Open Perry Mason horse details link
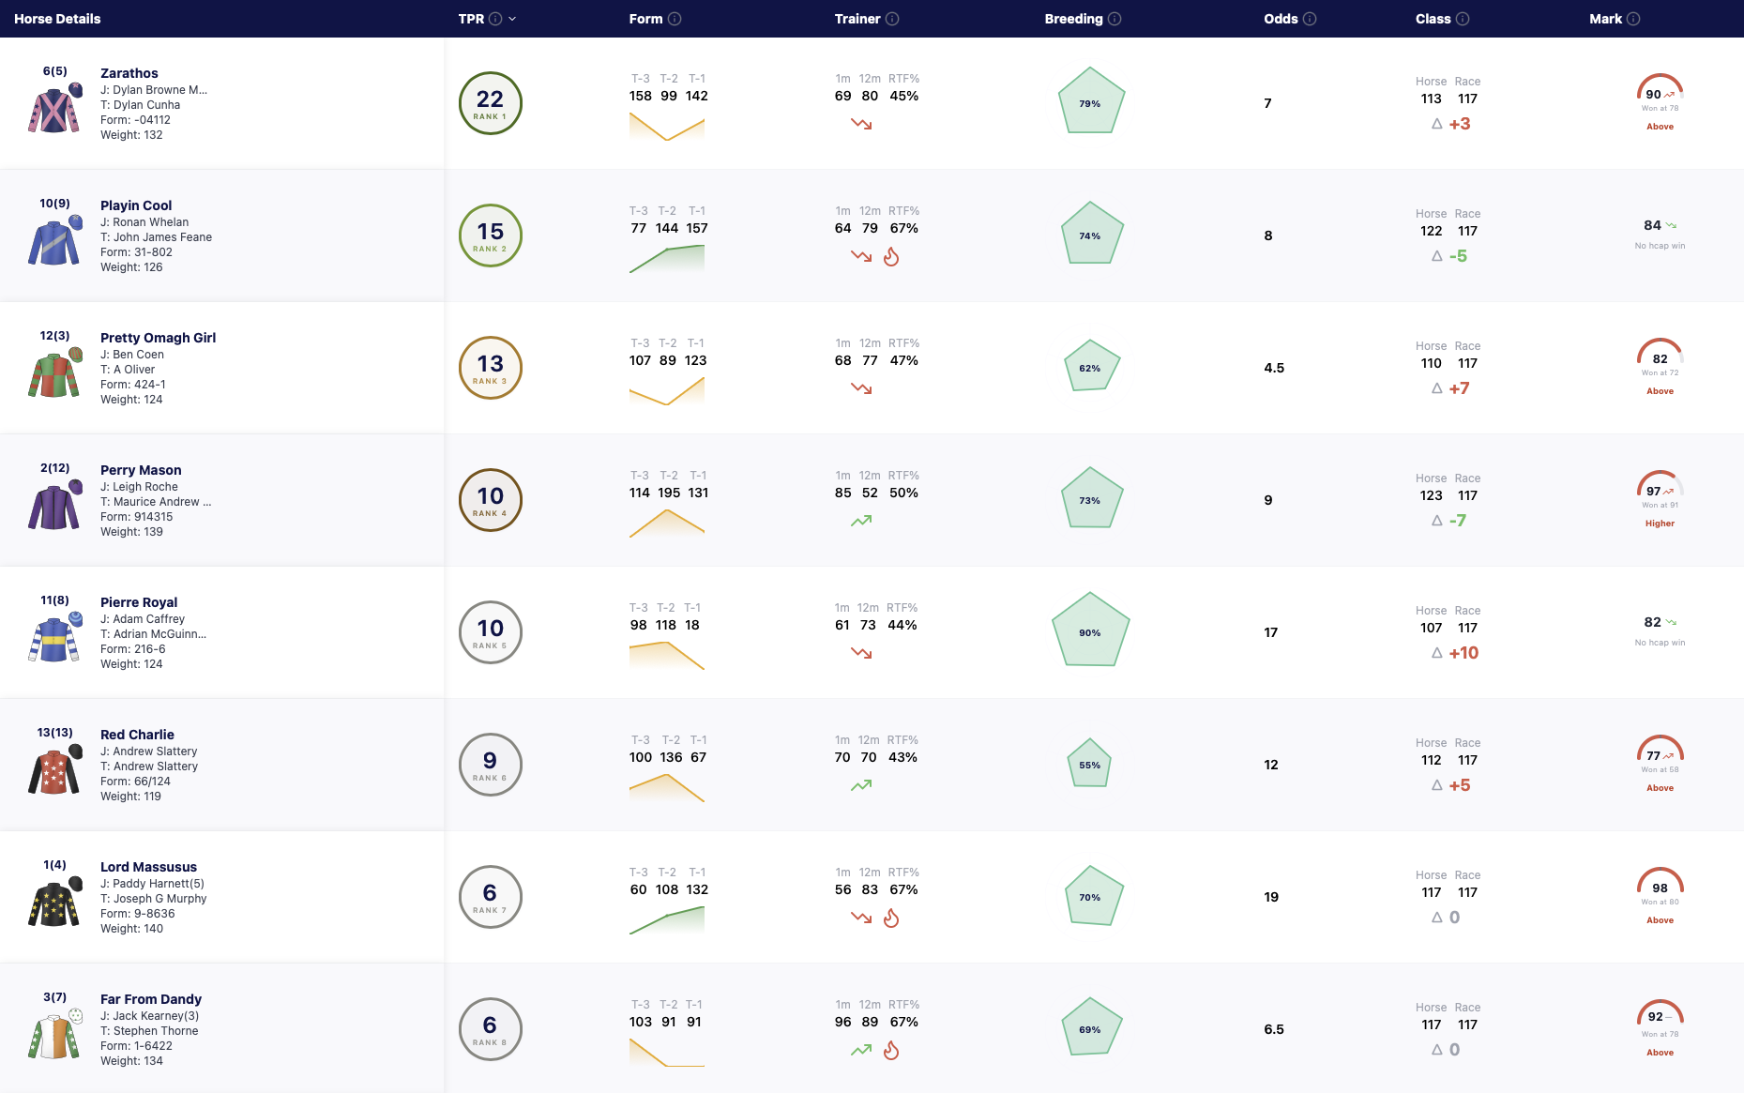The height and width of the screenshot is (1093, 1744). pyautogui.click(x=141, y=470)
